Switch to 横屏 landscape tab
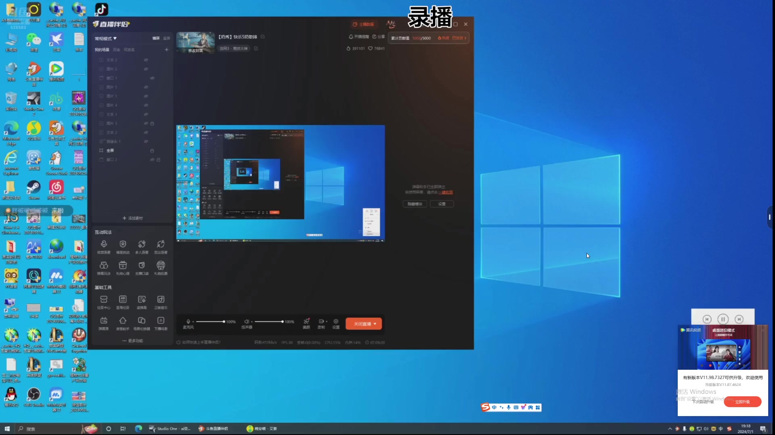The image size is (775, 435). click(x=156, y=38)
